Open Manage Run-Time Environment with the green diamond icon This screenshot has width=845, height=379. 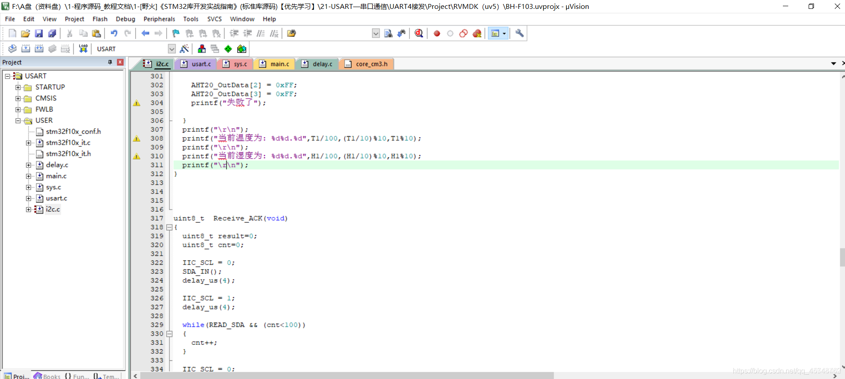coord(228,49)
